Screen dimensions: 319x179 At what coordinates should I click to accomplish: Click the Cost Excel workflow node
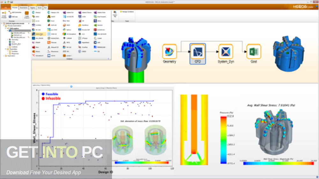click(254, 54)
